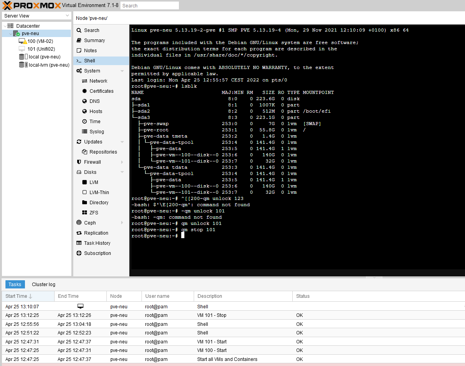Click the VM 101 Unifi02 monitor icon
The height and width of the screenshot is (366, 465).
tap(22, 49)
